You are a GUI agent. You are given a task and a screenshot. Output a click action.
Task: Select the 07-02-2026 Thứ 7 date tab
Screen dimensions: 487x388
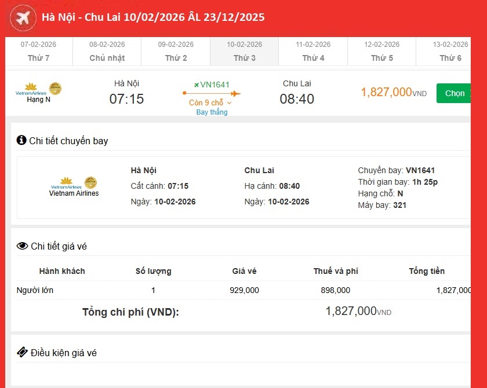click(38, 52)
